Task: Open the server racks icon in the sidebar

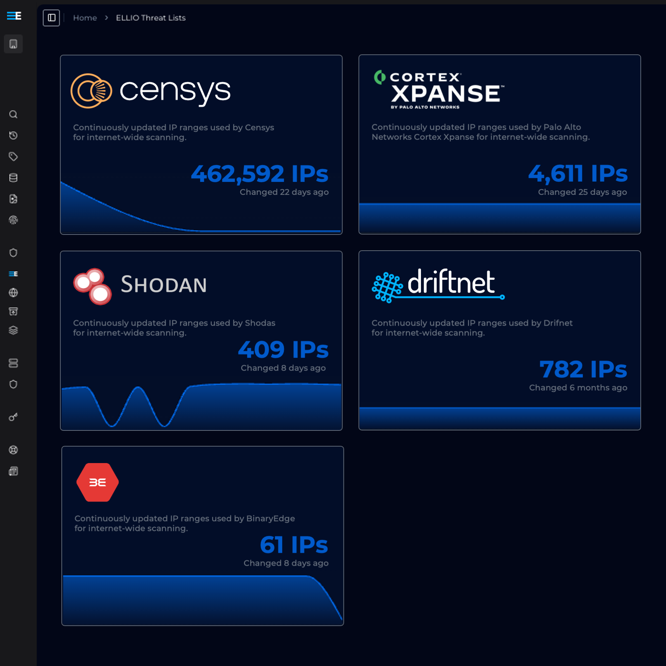Action: point(13,363)
